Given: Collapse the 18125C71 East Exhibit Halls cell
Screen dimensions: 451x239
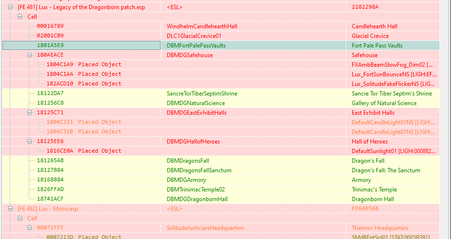Looking at the screenshot, I should 29,113.
